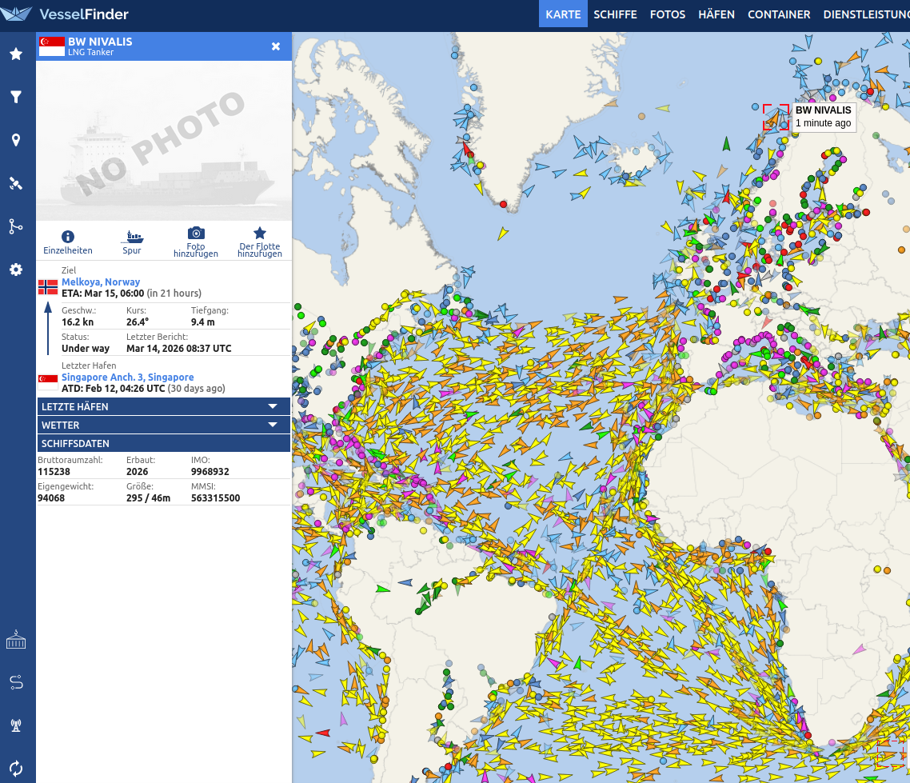Open the filter funnel icon in sidebar
Screen dimensions: 910x783
pos(16,97)
